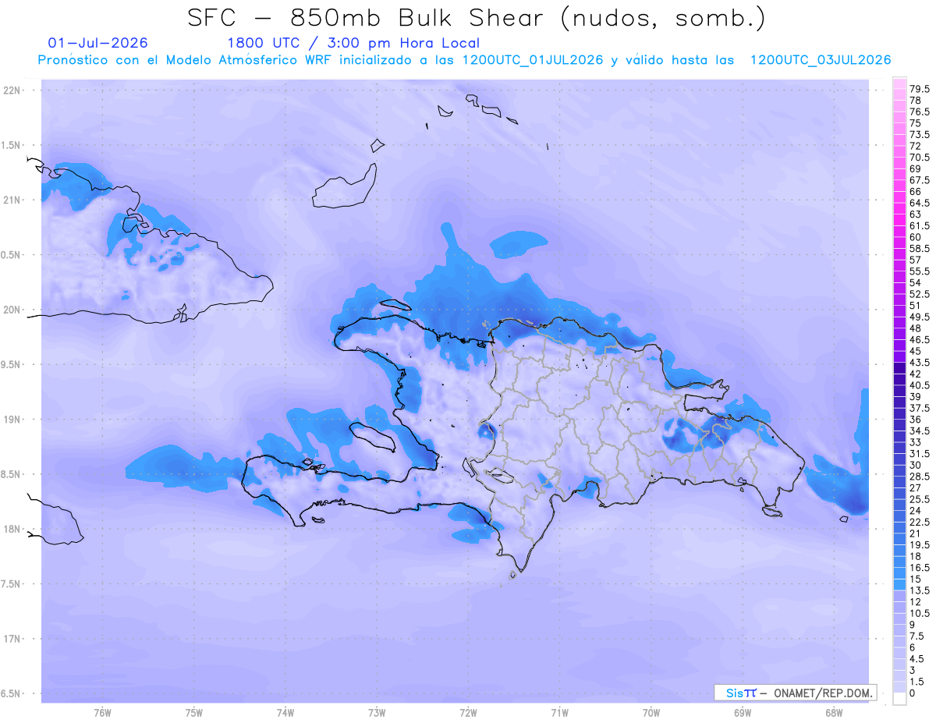Click the "68W" longitude axis label
936x723 pixels.
pos(834,713)
